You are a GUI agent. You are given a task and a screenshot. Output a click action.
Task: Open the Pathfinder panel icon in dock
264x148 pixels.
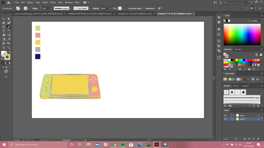pyautogui.click(x=219, y=51)
